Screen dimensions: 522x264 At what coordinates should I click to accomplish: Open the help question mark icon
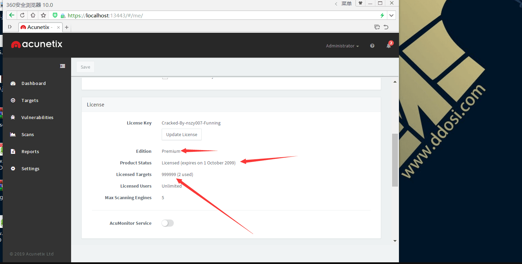pos(372,46)
